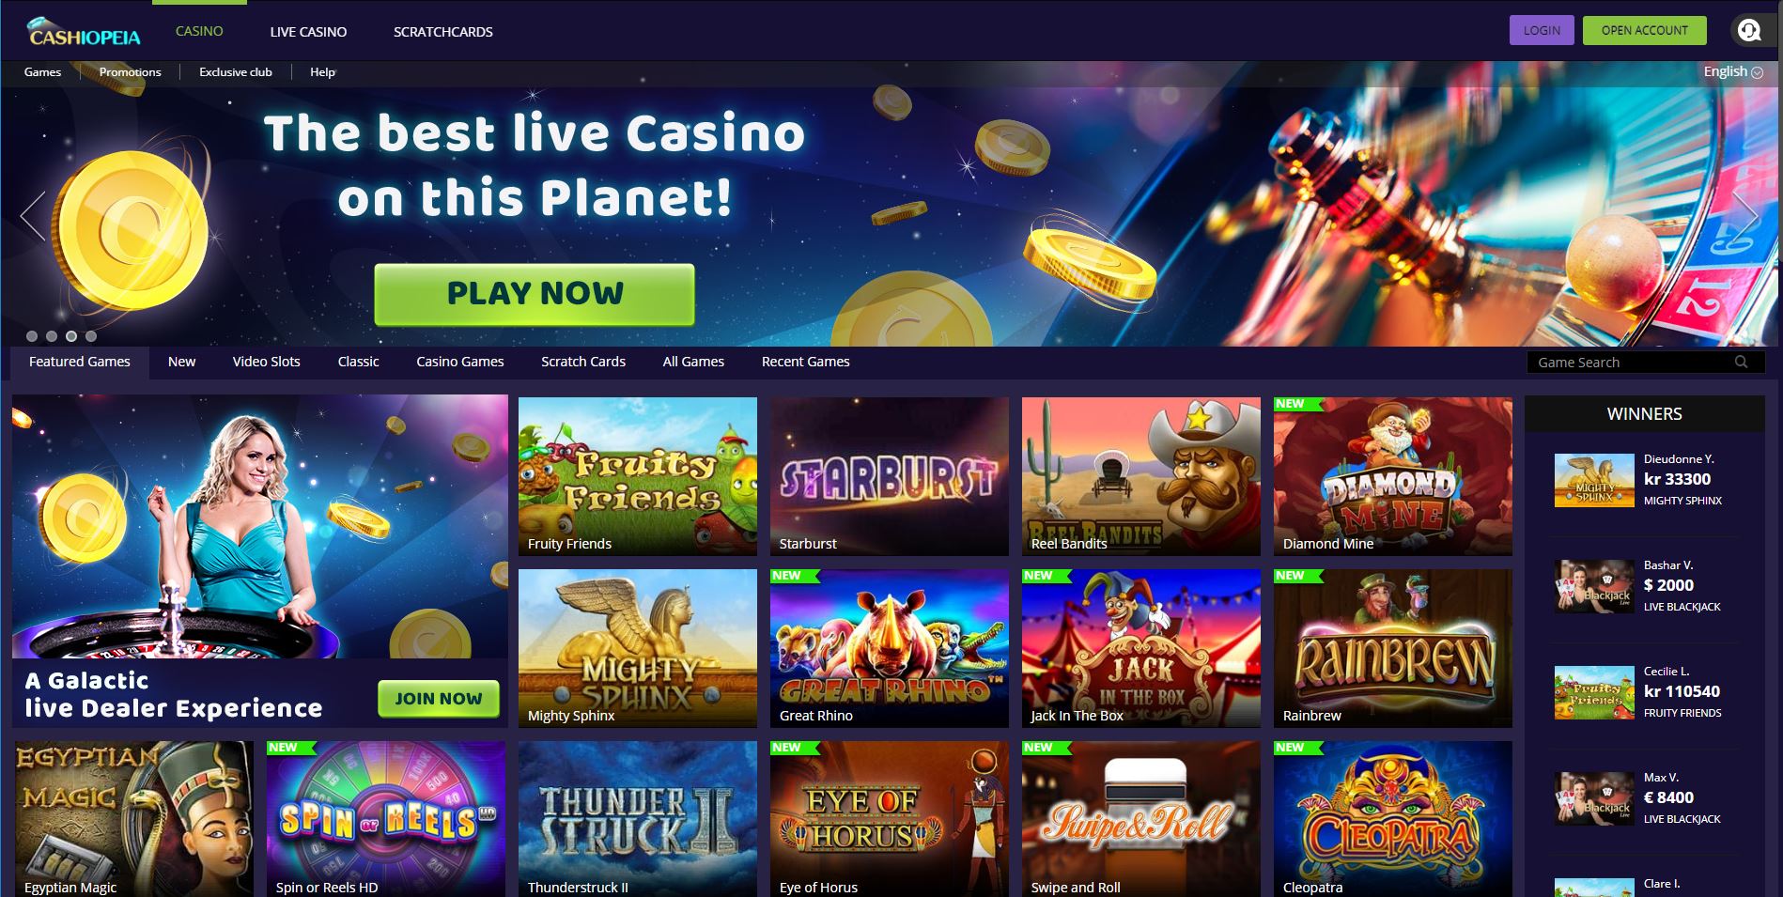The height and width of the screenshot is (897, 1783).
Task: Go to the previous banner slide arrow
Action: pos(33,216)
